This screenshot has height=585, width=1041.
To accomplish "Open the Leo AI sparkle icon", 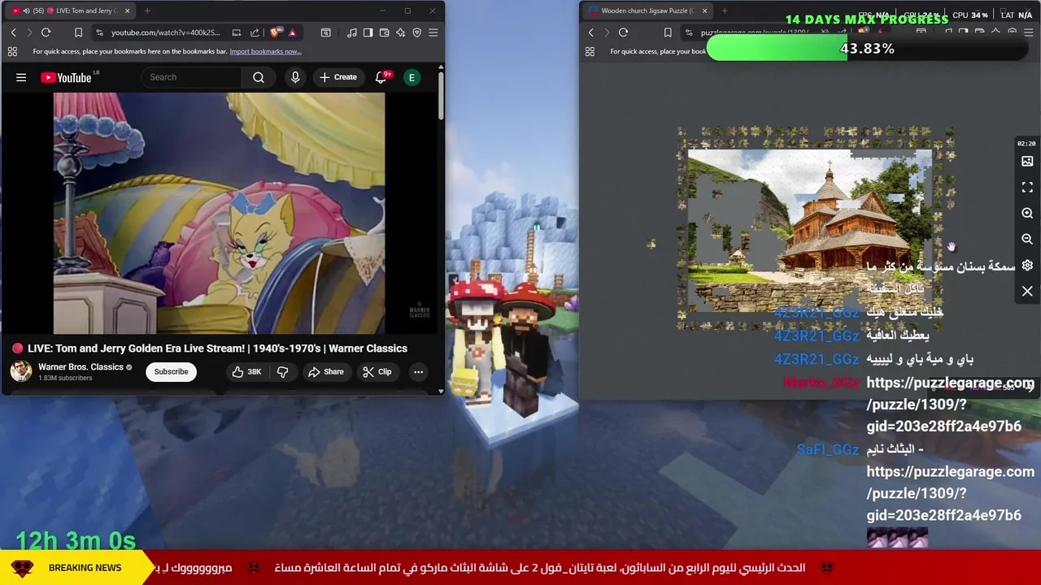I will tap(400, 32).
